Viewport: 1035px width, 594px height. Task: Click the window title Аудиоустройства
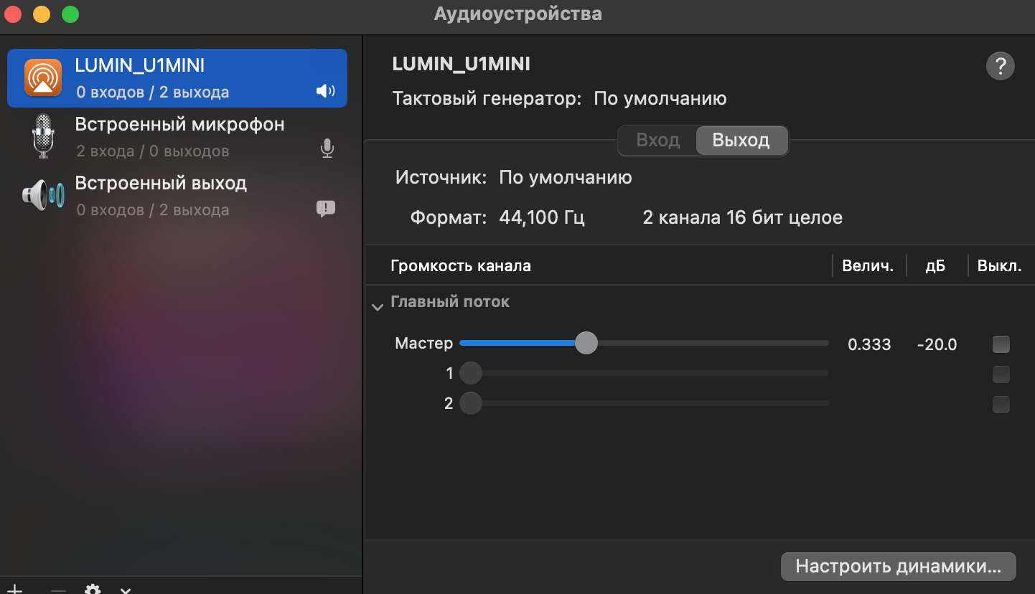[517, 14]
